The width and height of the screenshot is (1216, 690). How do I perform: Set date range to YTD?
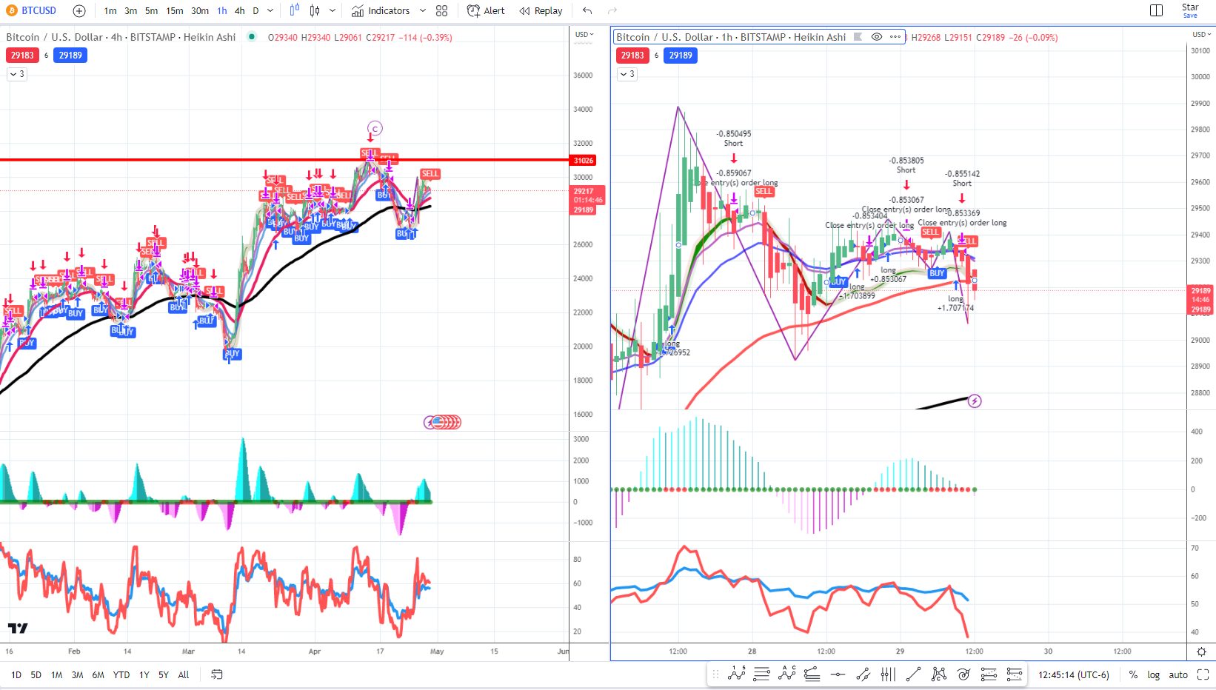pyautogui.click(x=121, y=675)
